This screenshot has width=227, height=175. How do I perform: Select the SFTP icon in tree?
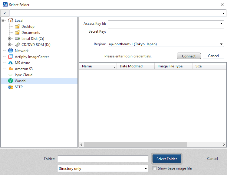point(11,87)
